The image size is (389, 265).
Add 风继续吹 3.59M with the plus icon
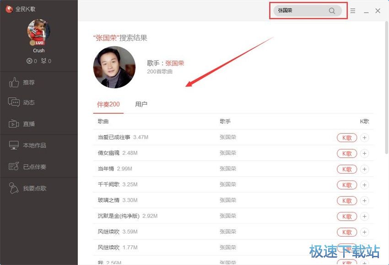click(364, 232)
